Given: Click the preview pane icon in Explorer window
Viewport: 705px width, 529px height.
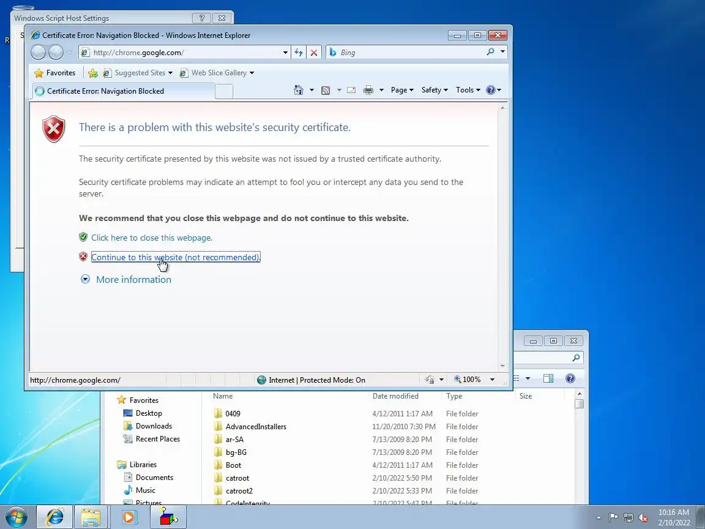Looking at the screenshot, I should click(548, 378).
